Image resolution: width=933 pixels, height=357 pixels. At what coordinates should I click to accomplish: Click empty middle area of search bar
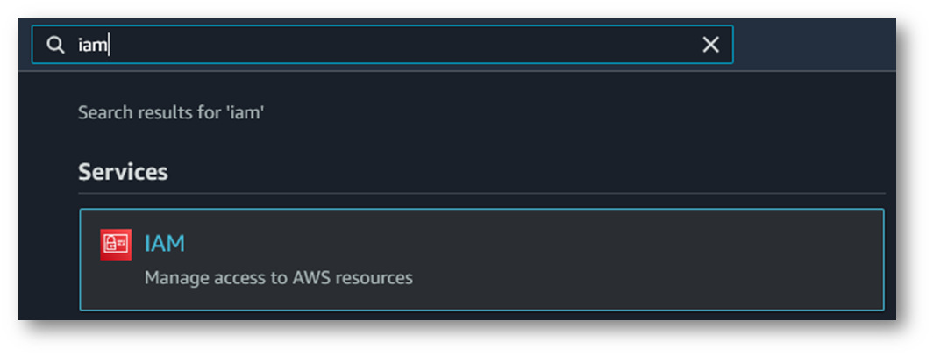coord(395,45)
